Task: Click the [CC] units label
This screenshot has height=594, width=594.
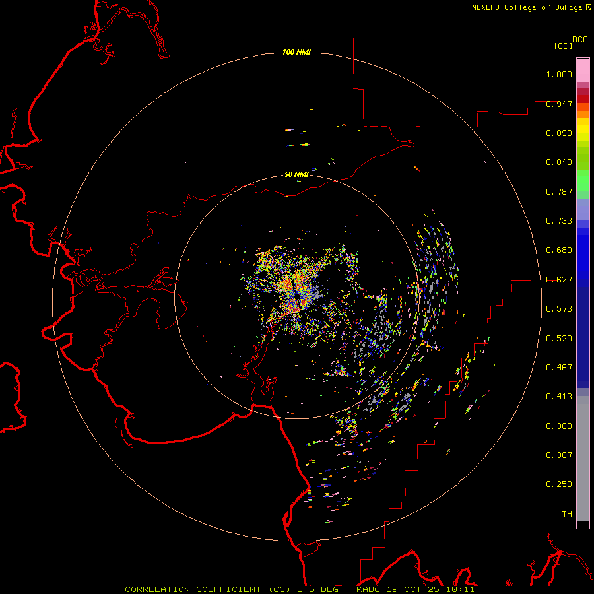Action: tap(563, 46)
